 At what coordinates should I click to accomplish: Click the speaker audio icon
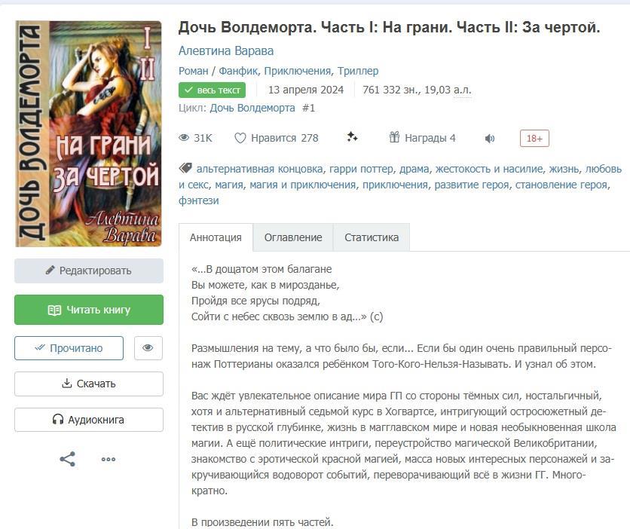click(x=490, y=138)
